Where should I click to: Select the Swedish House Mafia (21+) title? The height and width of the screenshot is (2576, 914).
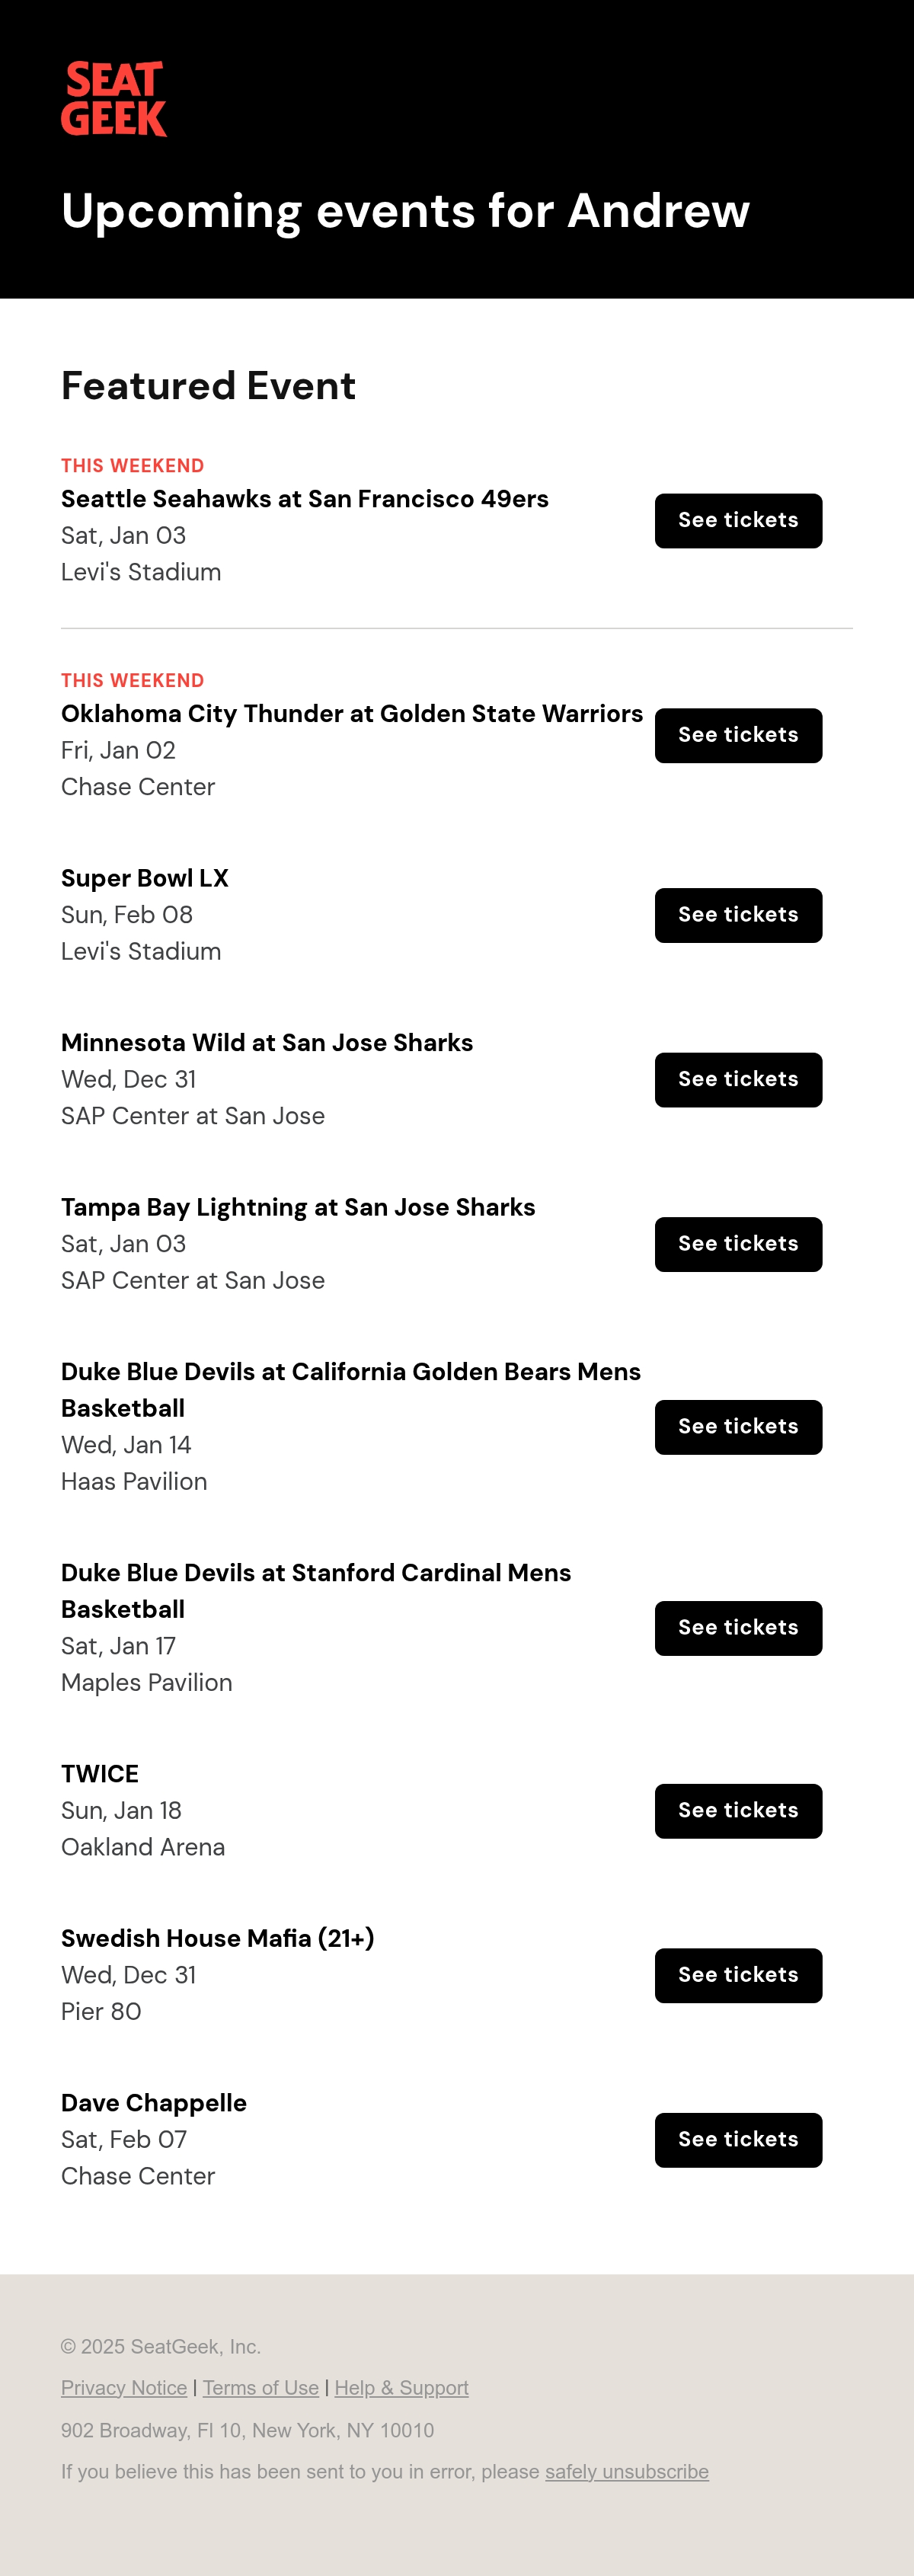click(x=218, y=1938)
